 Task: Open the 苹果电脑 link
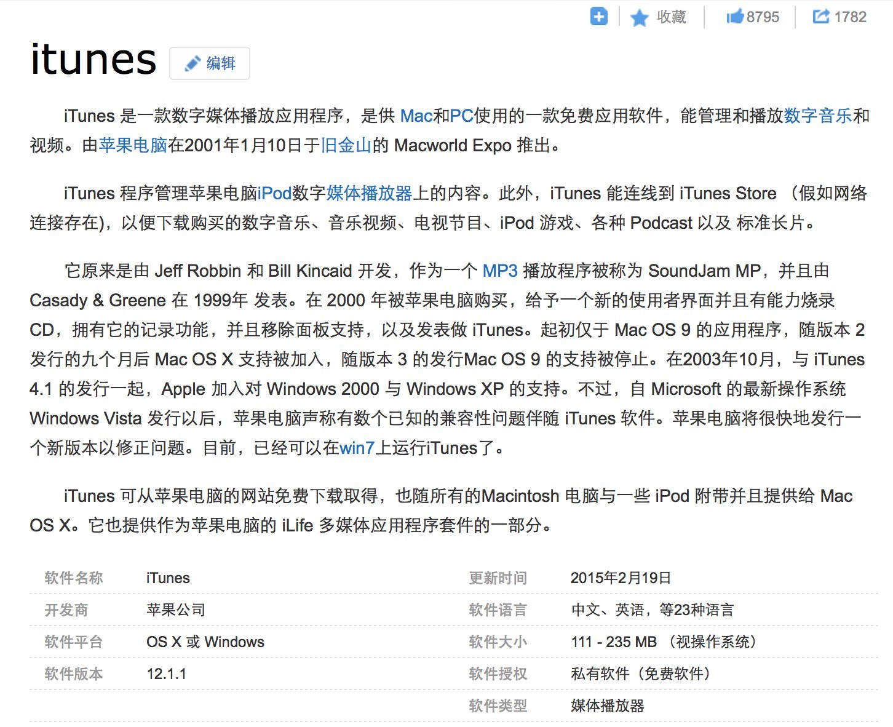pyautogui.click(x=133, y=145)
